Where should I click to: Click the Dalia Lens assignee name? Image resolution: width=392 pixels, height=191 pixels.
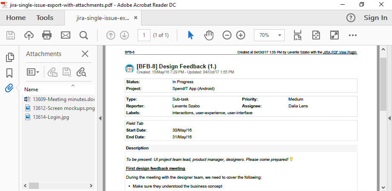click(298, 106)
